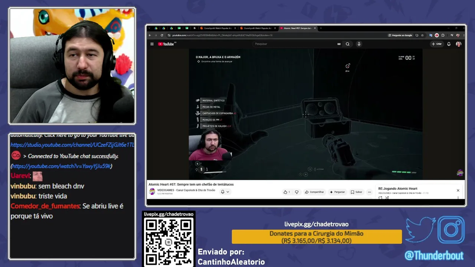Click the RE:Jogando Atomic Heart playlist title
Image resolution: width=475 pixels, height=267 pixels.
(398, 189)
